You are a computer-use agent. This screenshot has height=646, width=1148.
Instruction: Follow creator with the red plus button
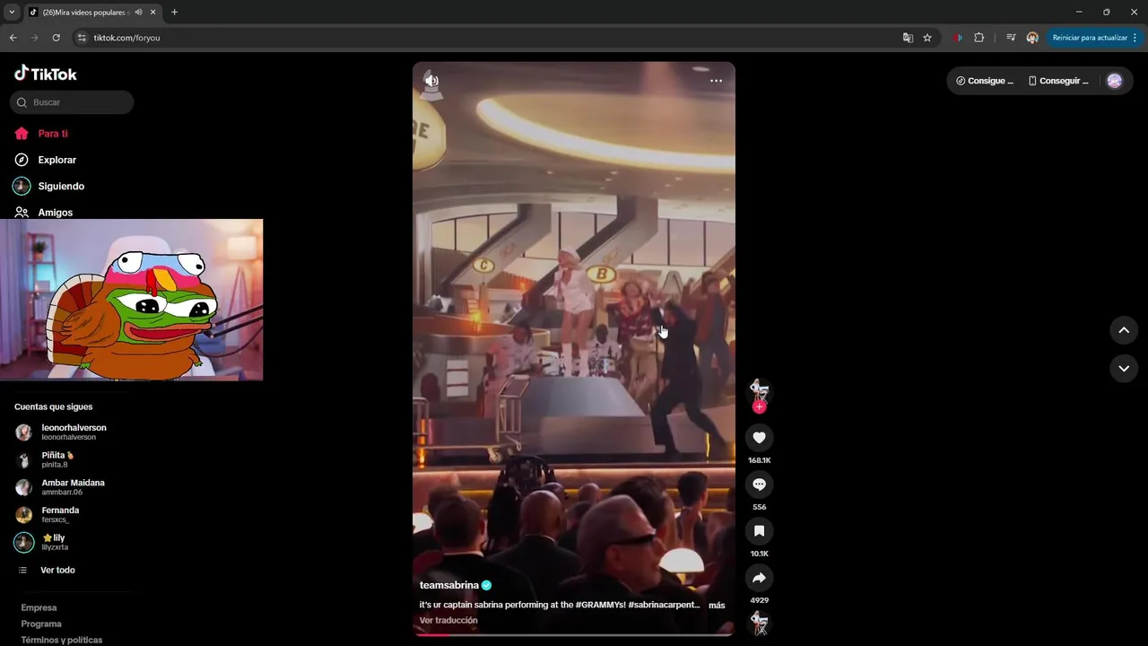[759, 407]
